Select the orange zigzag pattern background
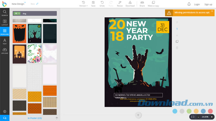 (50, 91)
